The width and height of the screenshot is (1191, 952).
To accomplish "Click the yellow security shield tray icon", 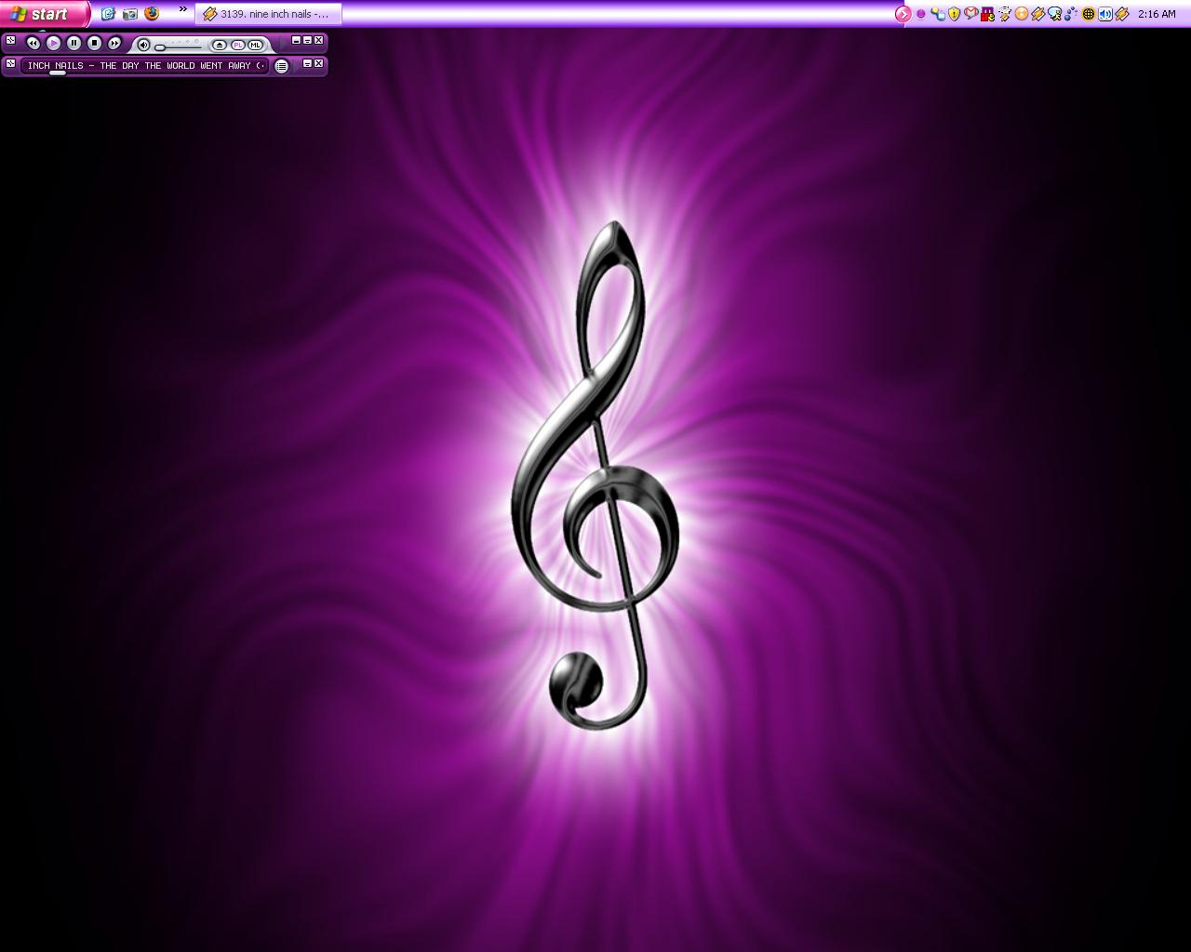I will pos(954,14).
